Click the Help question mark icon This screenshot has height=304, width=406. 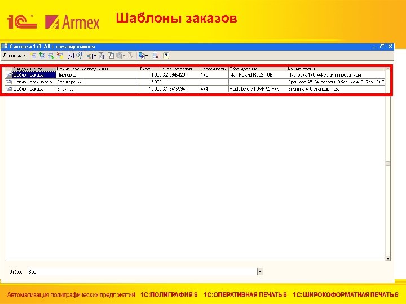[166, 55]
